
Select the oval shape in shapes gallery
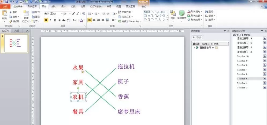[164, 12]
